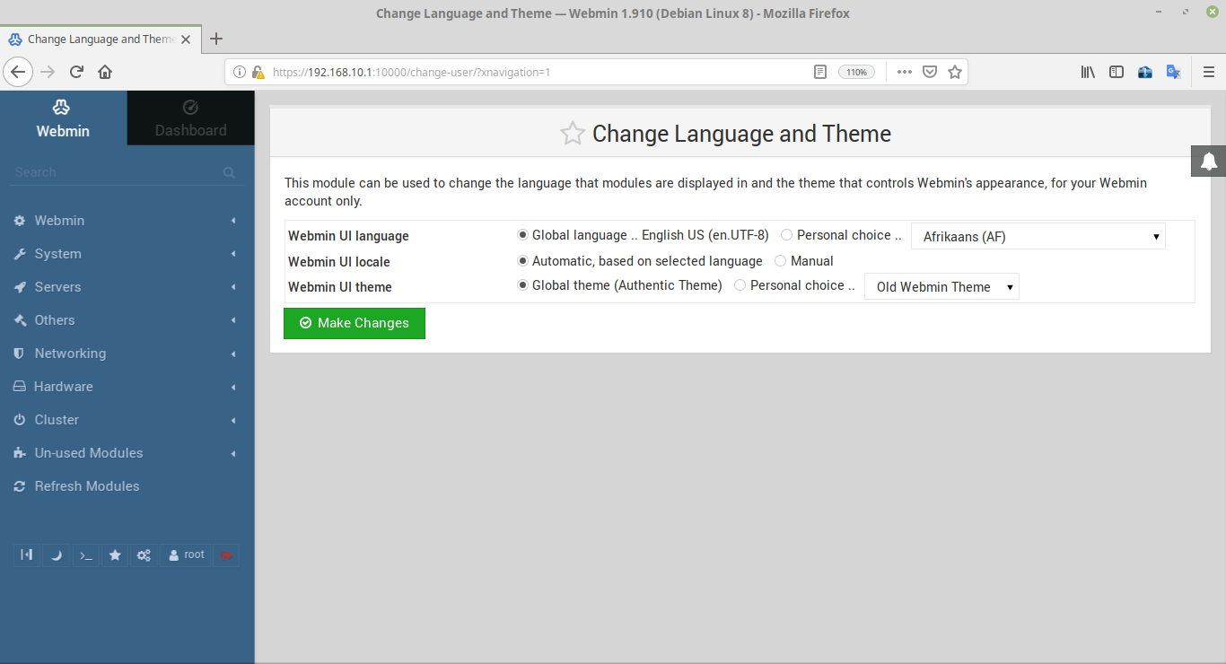1226x664 pixels.
Task: Select Global theme (Authentic Theme) radio
Action: [523, 285]
